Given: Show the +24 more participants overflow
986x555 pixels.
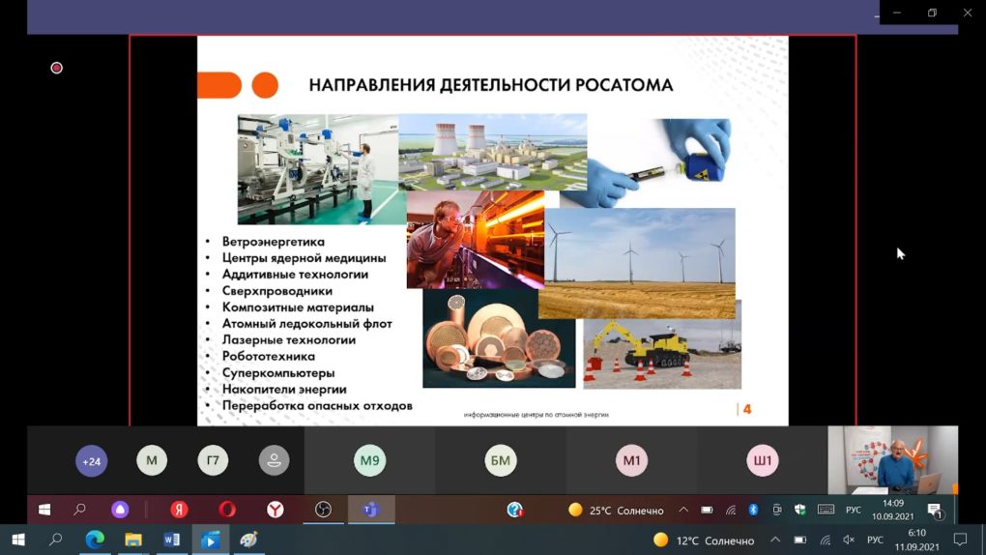Looking at the screenshot, I should click(x=91, y=461).
